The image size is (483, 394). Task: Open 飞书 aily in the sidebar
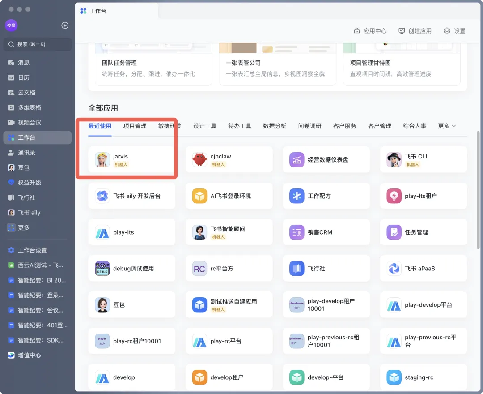click(x=37, y=213)
